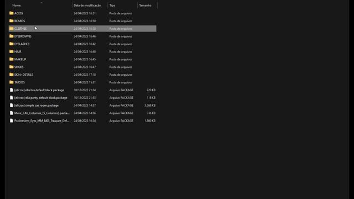Click date 24/04/2023 17:18 of SKIN+DETAILS

pos(85,75)
